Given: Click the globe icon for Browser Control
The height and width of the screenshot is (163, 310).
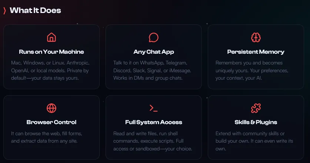Looking at the screenshot, I should (x=51, y=108).
